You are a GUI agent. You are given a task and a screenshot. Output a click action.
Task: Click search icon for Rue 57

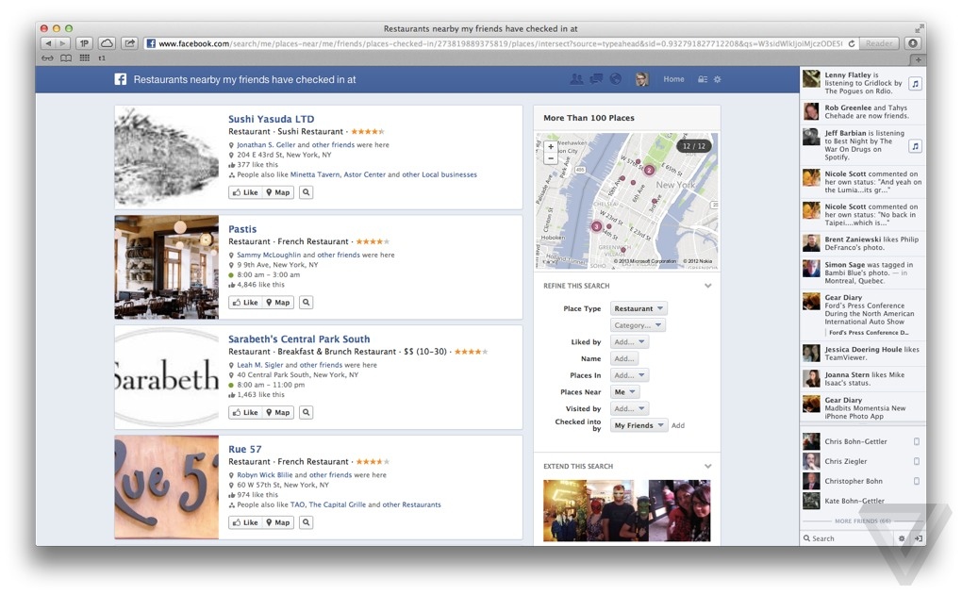click(x=307, y=522)
